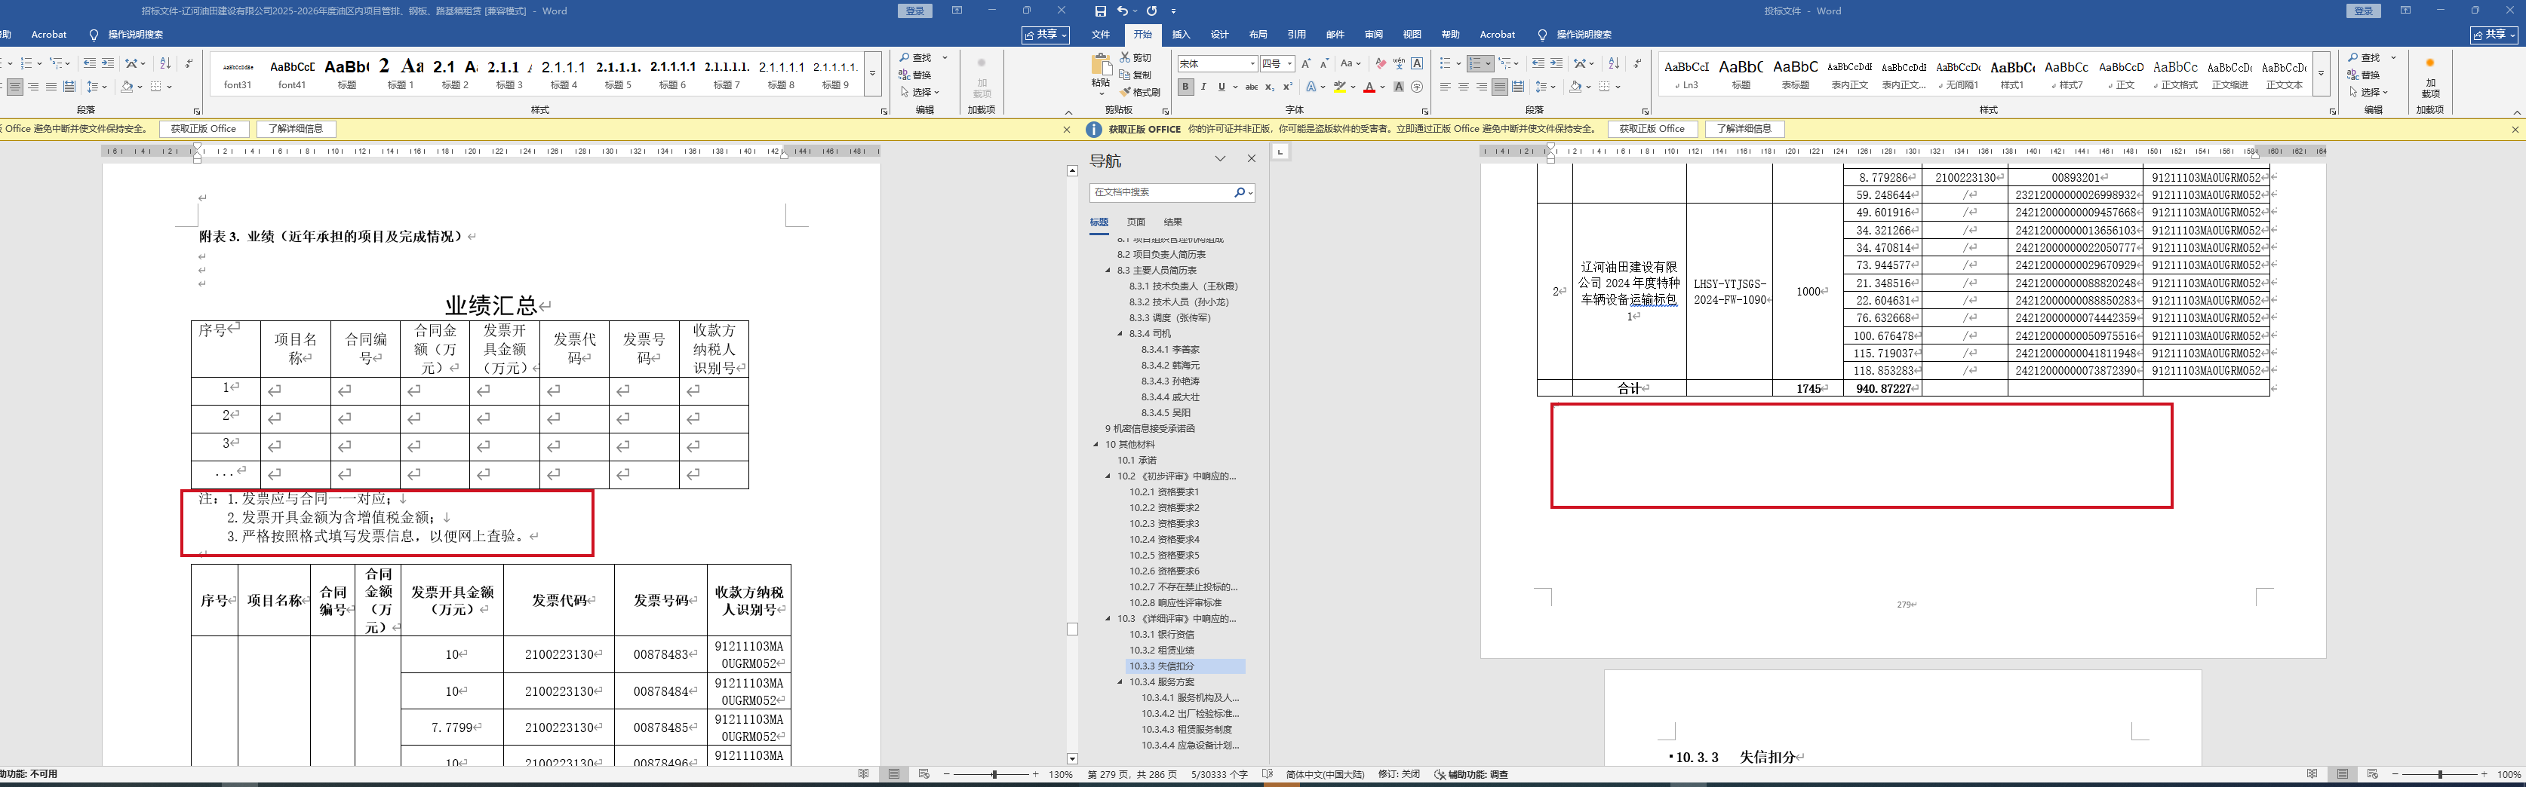2526x787 pixels.
Task: Show paragraph marks in 投标文件 window
Action: tap(1636, 64)
